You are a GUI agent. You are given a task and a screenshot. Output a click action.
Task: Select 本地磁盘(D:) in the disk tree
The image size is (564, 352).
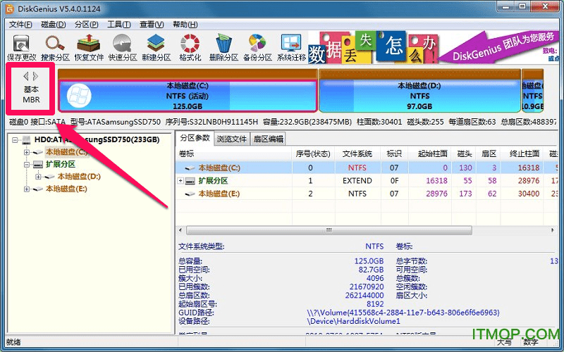79,177
